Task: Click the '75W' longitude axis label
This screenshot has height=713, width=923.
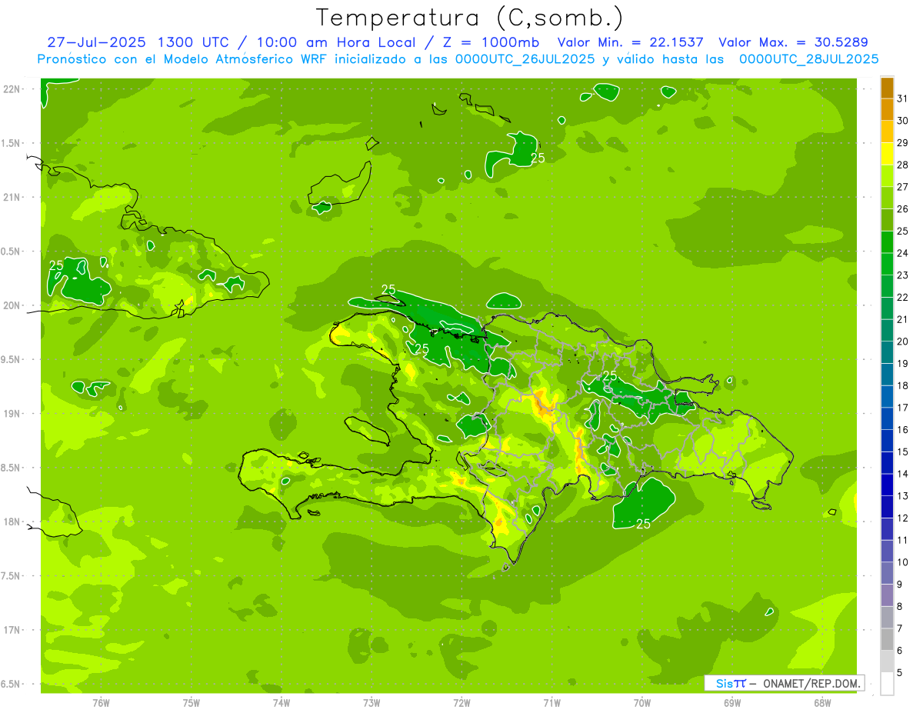Action: [192, 702]
